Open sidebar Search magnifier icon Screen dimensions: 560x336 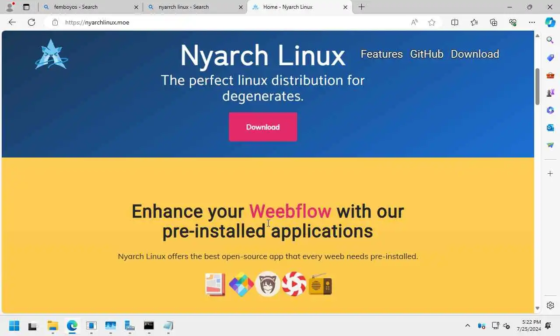coord(550,40)
